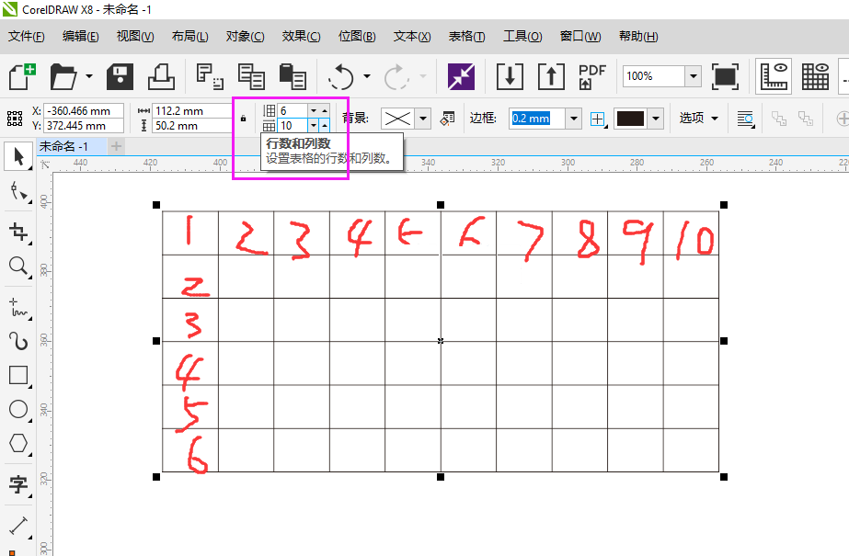
Task: Print the document
Action: [x=161, y=76]
